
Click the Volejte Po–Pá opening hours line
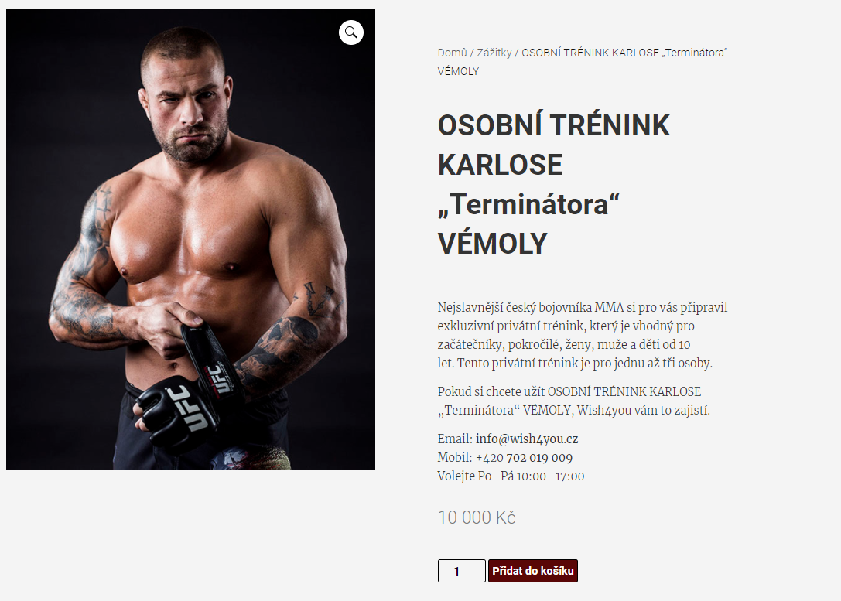(x=511, y=476)
